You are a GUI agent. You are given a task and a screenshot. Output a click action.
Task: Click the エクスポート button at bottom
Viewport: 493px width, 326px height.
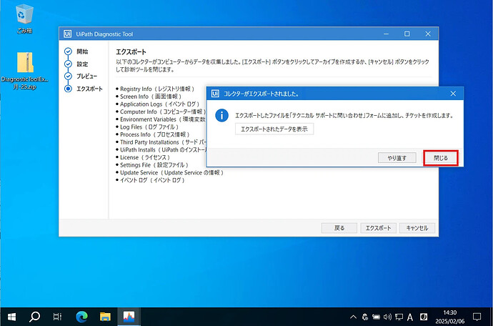point(378,228)
